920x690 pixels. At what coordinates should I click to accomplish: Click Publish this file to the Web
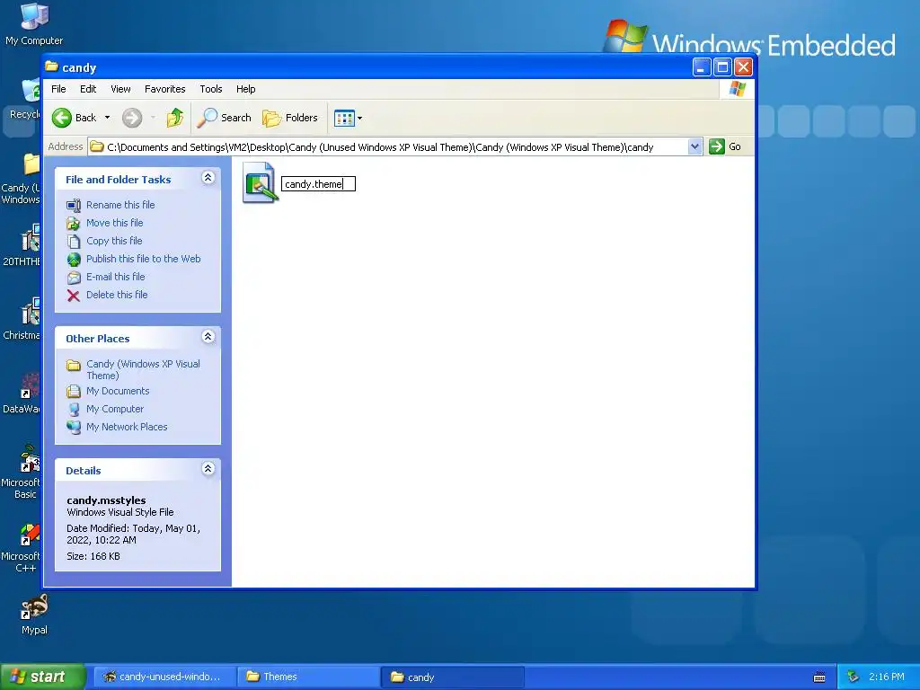click(x=143, y=259)
